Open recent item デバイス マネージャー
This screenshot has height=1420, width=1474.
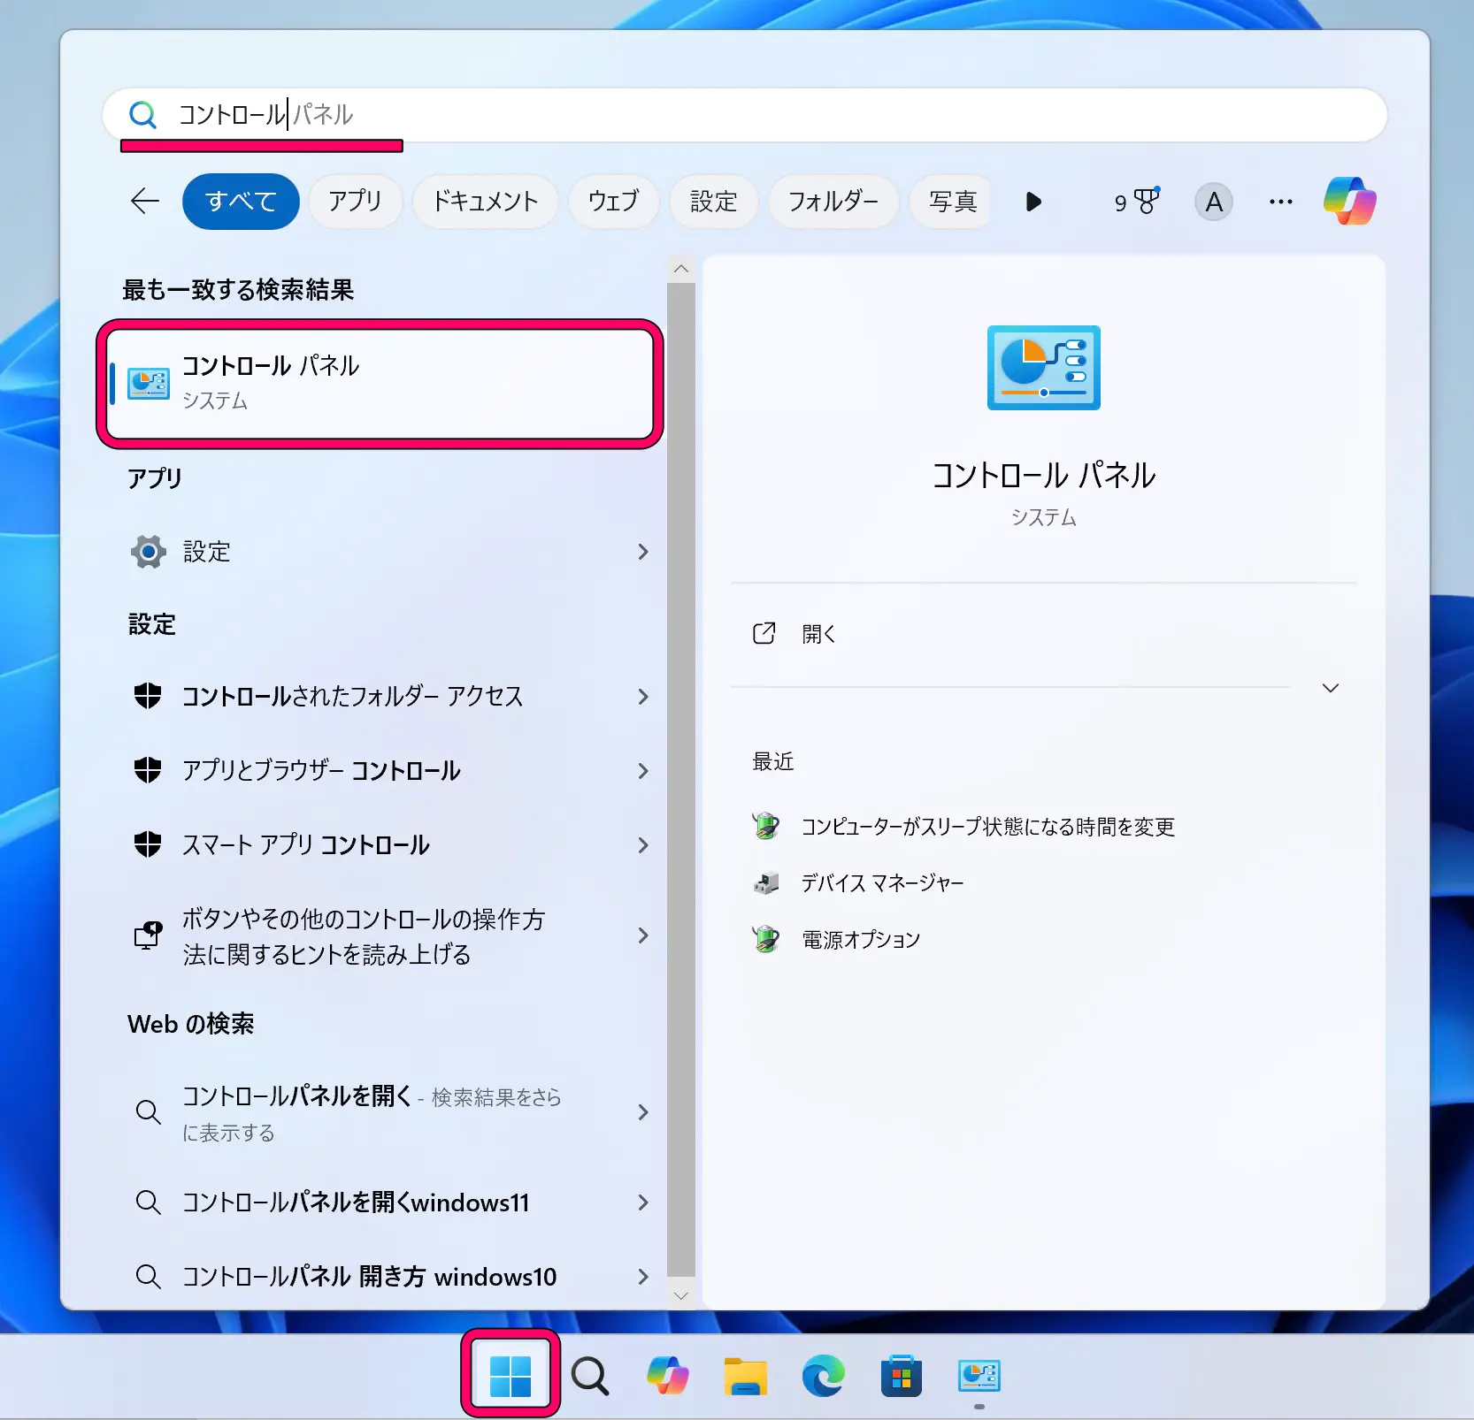[x=882, y=883]
